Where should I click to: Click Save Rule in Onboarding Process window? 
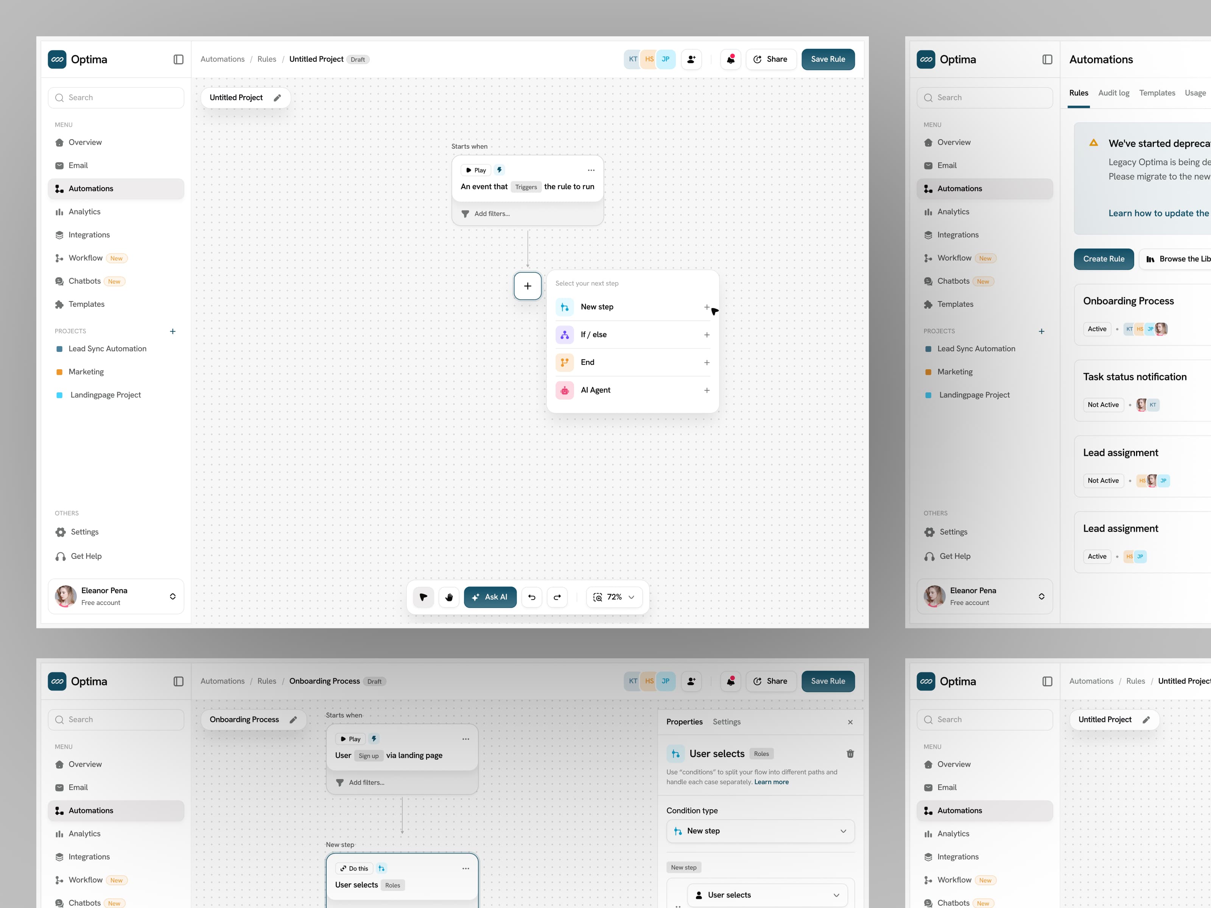click(828, 681)
